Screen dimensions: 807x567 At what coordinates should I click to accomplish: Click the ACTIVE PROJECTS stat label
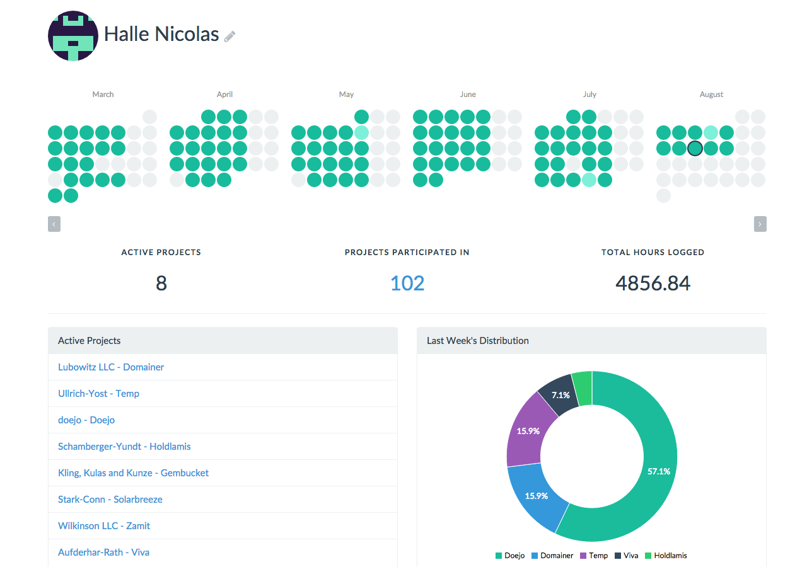click(x=161, y=252)
